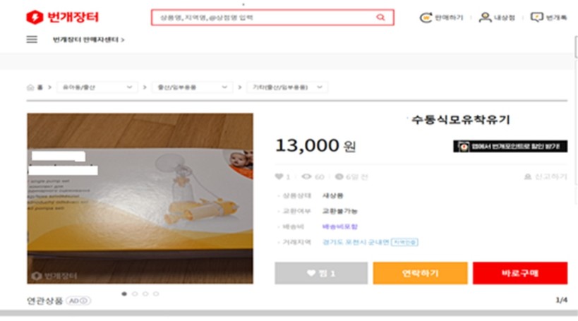Click the app 번개포인트 discount banner

pyautogui.click(x=510, y=147)
